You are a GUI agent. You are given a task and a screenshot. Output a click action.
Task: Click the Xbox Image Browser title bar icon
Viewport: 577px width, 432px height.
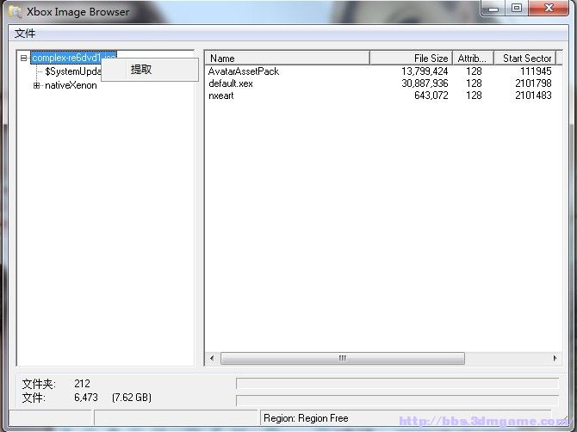[15, 10]
